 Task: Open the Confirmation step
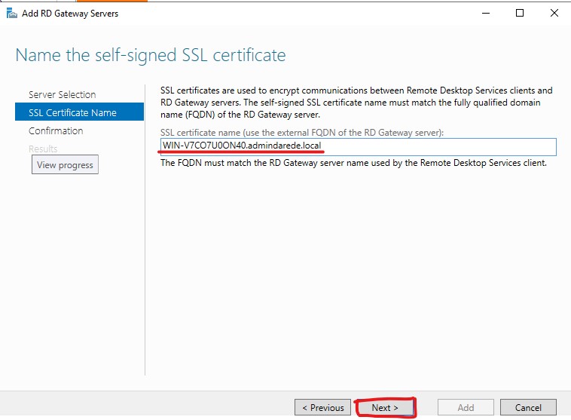coord(56,131)
